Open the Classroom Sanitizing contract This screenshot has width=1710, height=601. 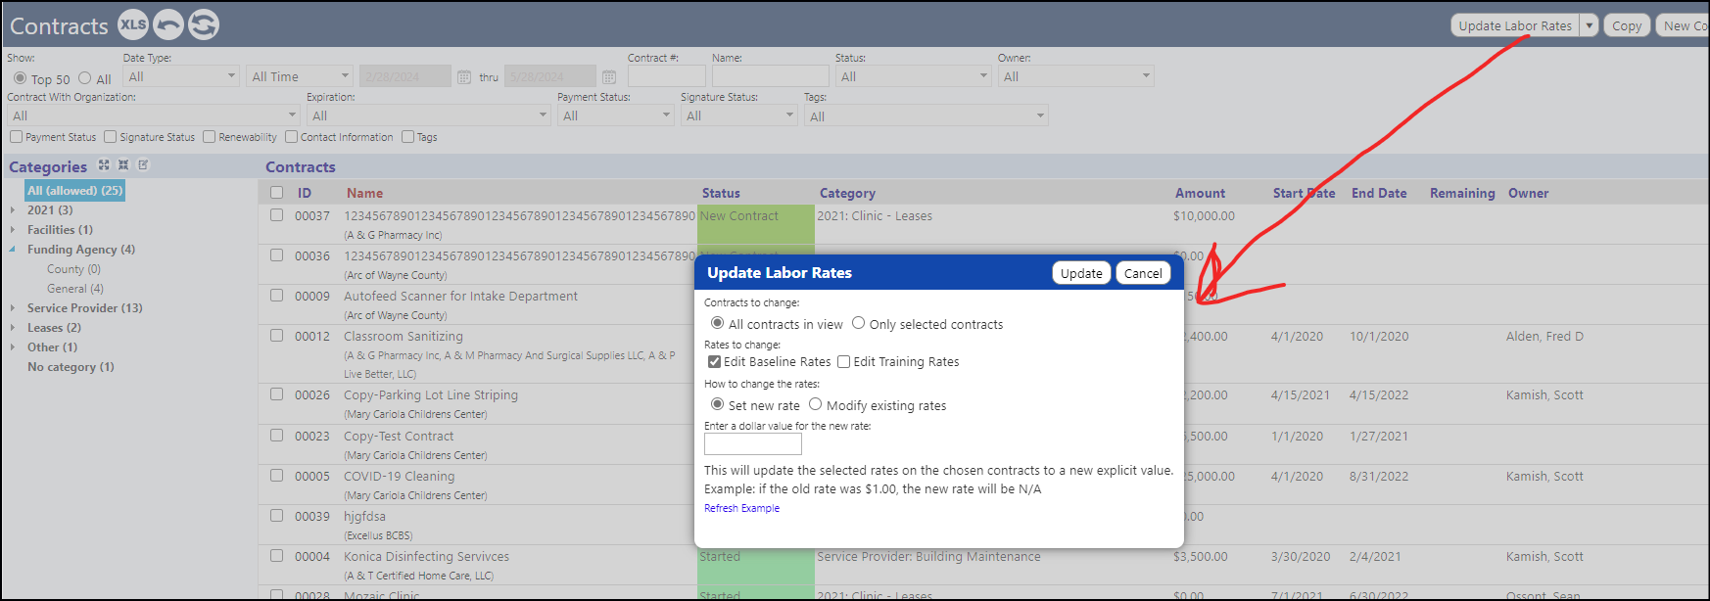pyautogui.click(x=404, y=336)
